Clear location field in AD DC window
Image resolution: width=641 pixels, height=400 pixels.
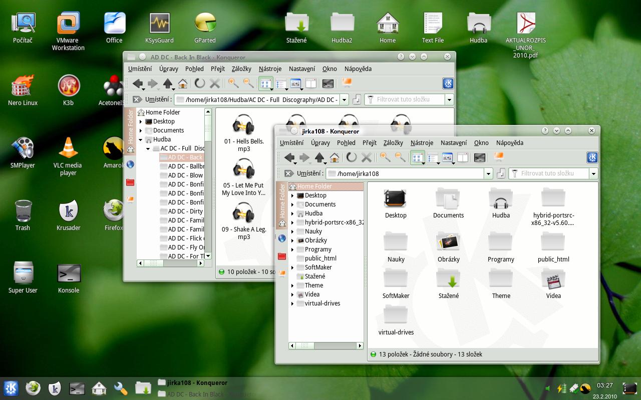pyautogui.click(x=137, y=99)
